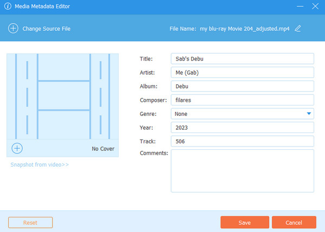Click the Track field showing 506

(242, 141)
